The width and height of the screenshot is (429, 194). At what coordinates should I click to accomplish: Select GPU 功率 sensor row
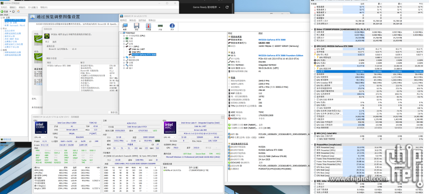(370, 66)
